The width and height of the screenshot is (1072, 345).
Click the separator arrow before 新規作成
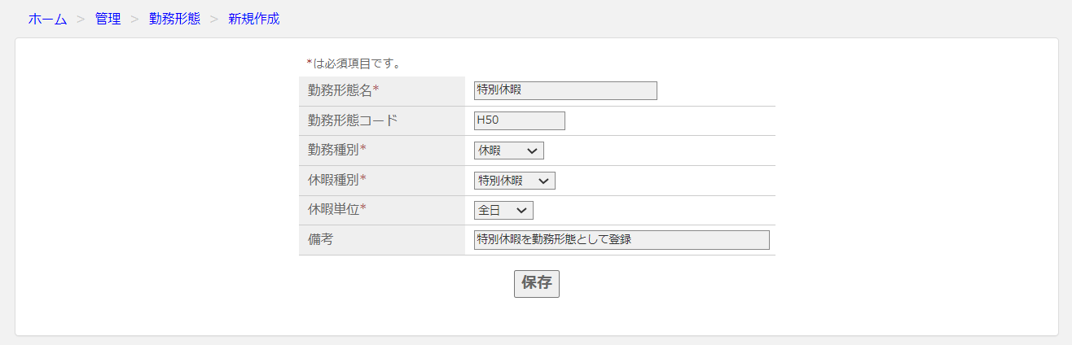(214, 19)
